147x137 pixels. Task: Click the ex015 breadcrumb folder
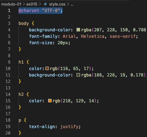click(32, 4)
